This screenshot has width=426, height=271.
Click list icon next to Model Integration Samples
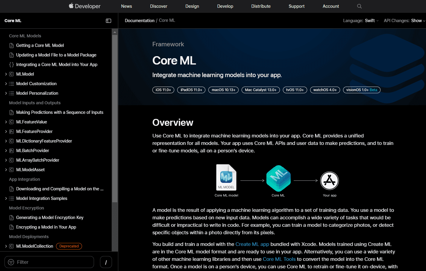[11, 198]
